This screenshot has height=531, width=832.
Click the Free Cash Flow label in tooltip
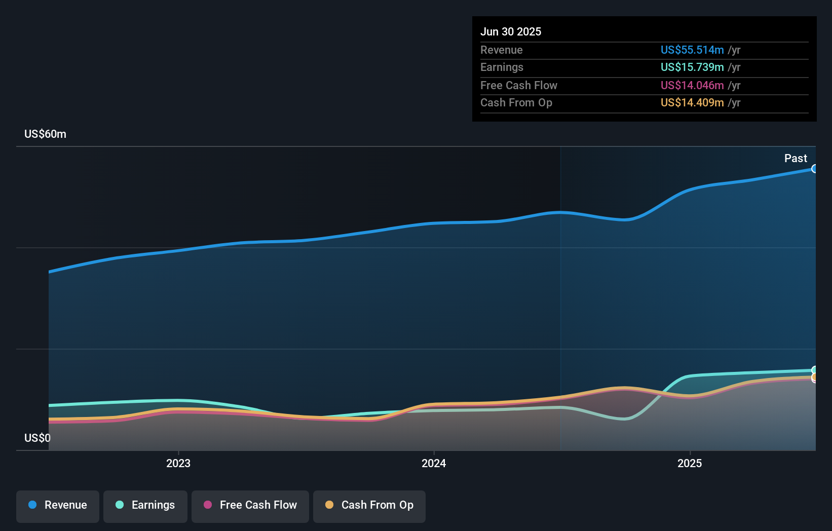tap(519, 86)
